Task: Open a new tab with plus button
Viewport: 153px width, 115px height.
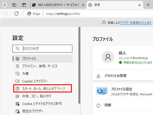Action: point(148,5)
